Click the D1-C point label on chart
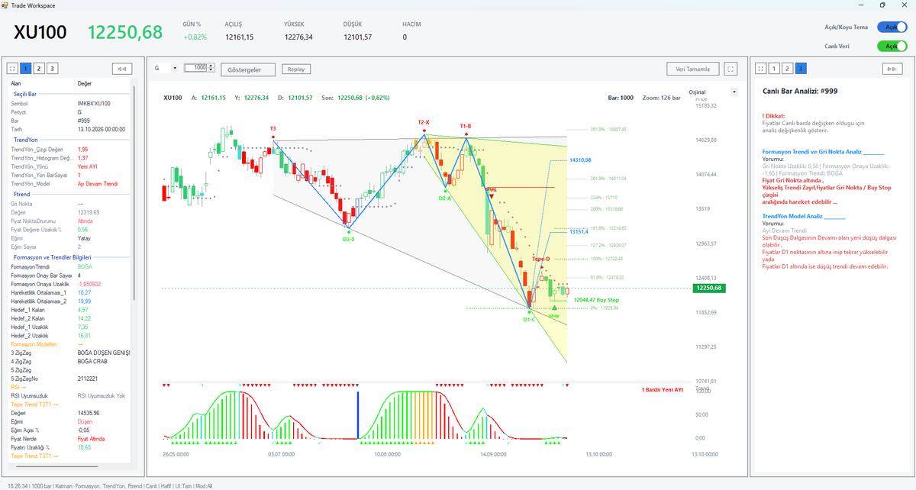The height and width of the screenshot is (490, 916). (529, 319)
